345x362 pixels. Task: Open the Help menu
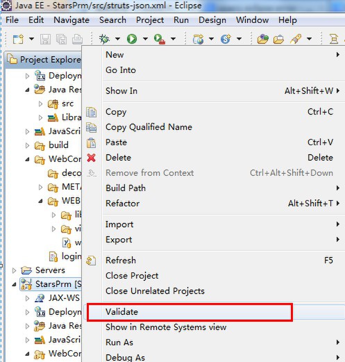click(x=287, y=20)
